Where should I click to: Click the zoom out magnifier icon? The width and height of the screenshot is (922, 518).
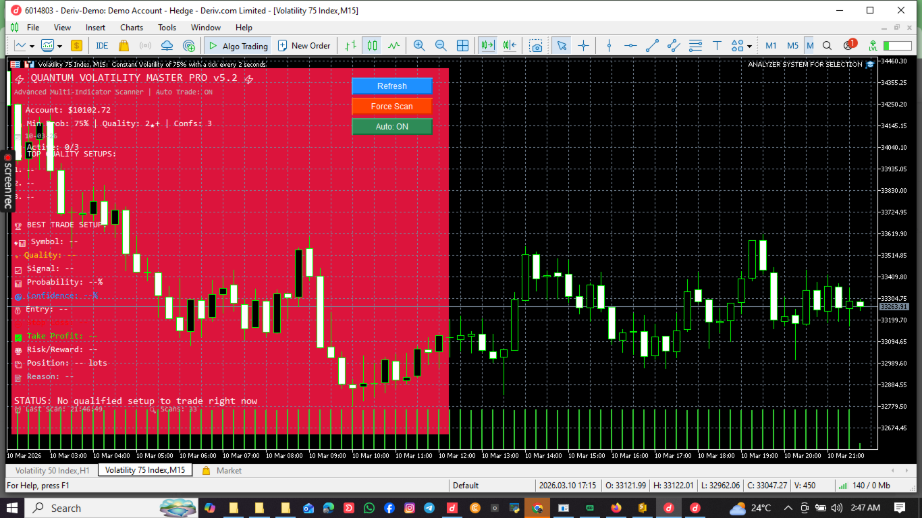tap(441, 46)
